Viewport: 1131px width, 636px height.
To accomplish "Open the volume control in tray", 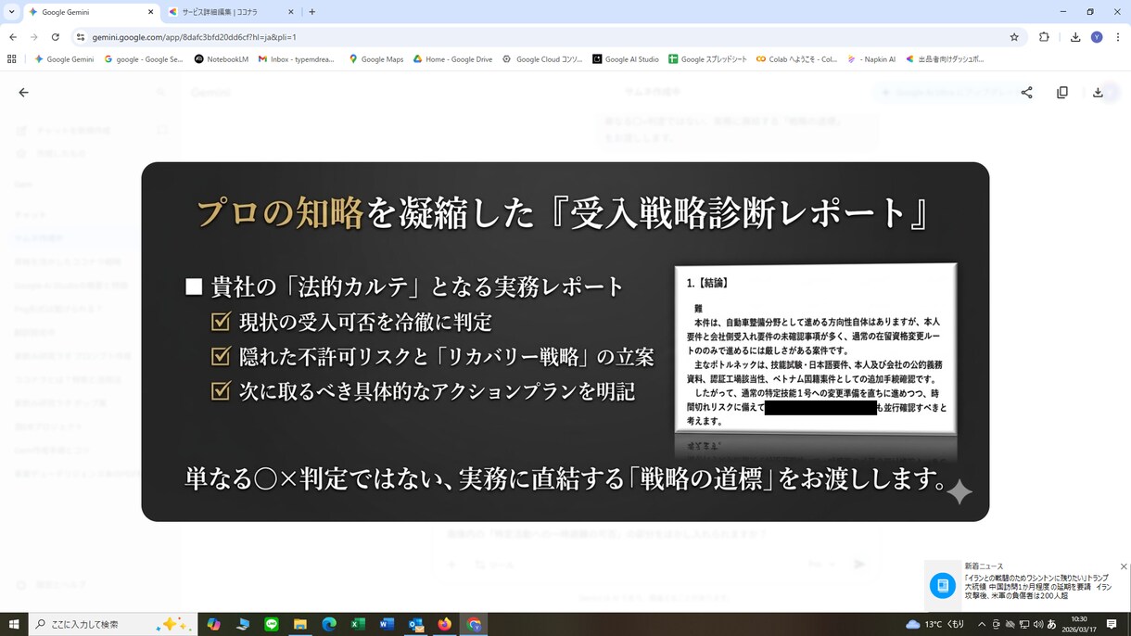I will point(1037,624).
